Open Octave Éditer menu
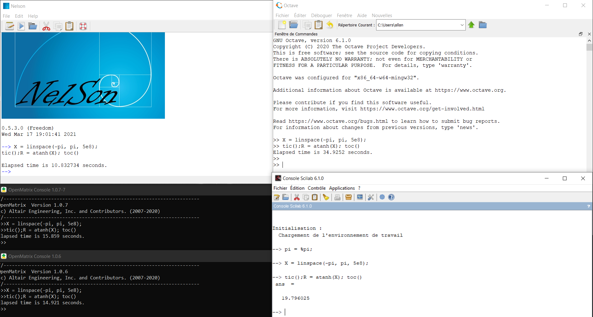Viewport: 593px width, 317px height. point(300,16)
